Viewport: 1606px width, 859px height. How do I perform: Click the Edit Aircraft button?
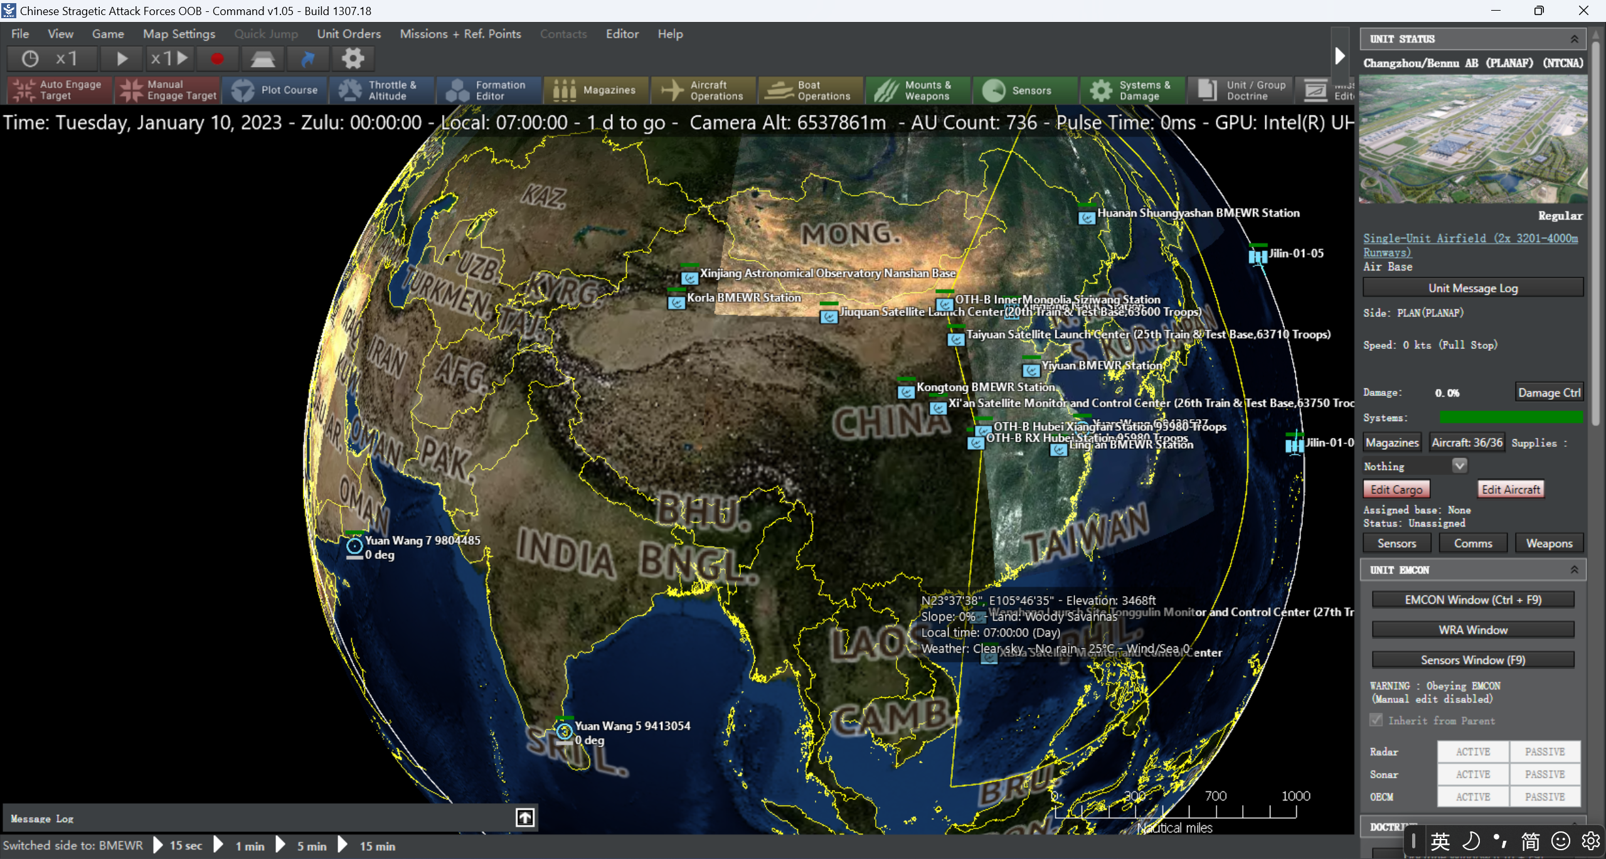(1511, 489)
